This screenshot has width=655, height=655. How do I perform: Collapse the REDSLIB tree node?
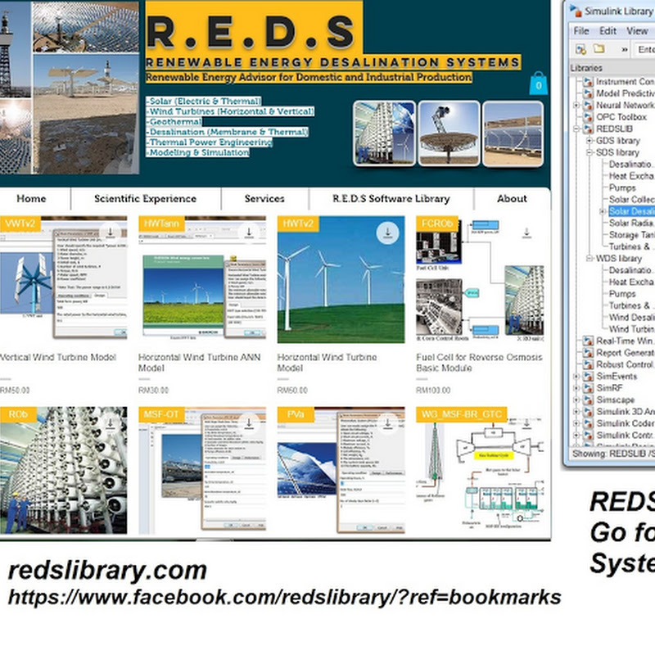click(x=576, y=129)
